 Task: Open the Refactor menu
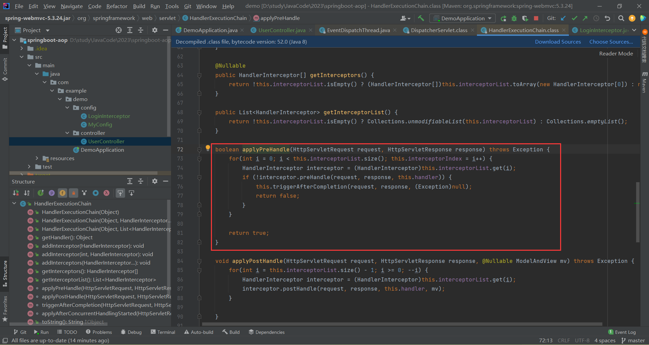pyautogui.click(x=117, y=6)
